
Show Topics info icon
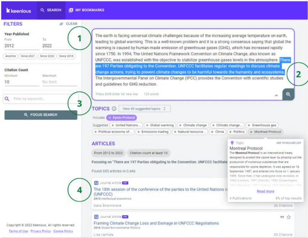point(114,109)
